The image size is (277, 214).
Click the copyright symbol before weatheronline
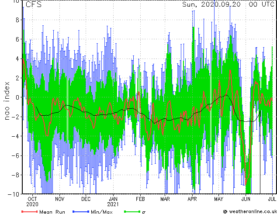point(225,211)
